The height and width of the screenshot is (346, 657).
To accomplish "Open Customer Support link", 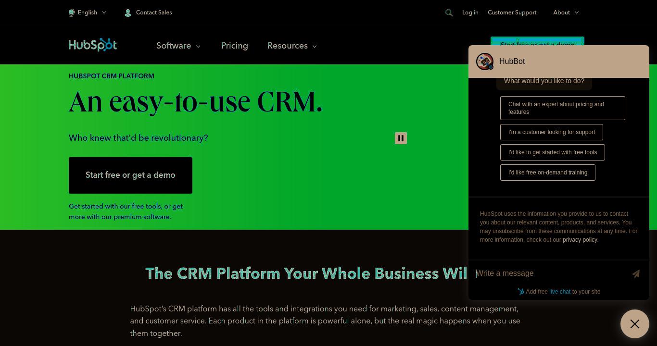I will 512,12.
